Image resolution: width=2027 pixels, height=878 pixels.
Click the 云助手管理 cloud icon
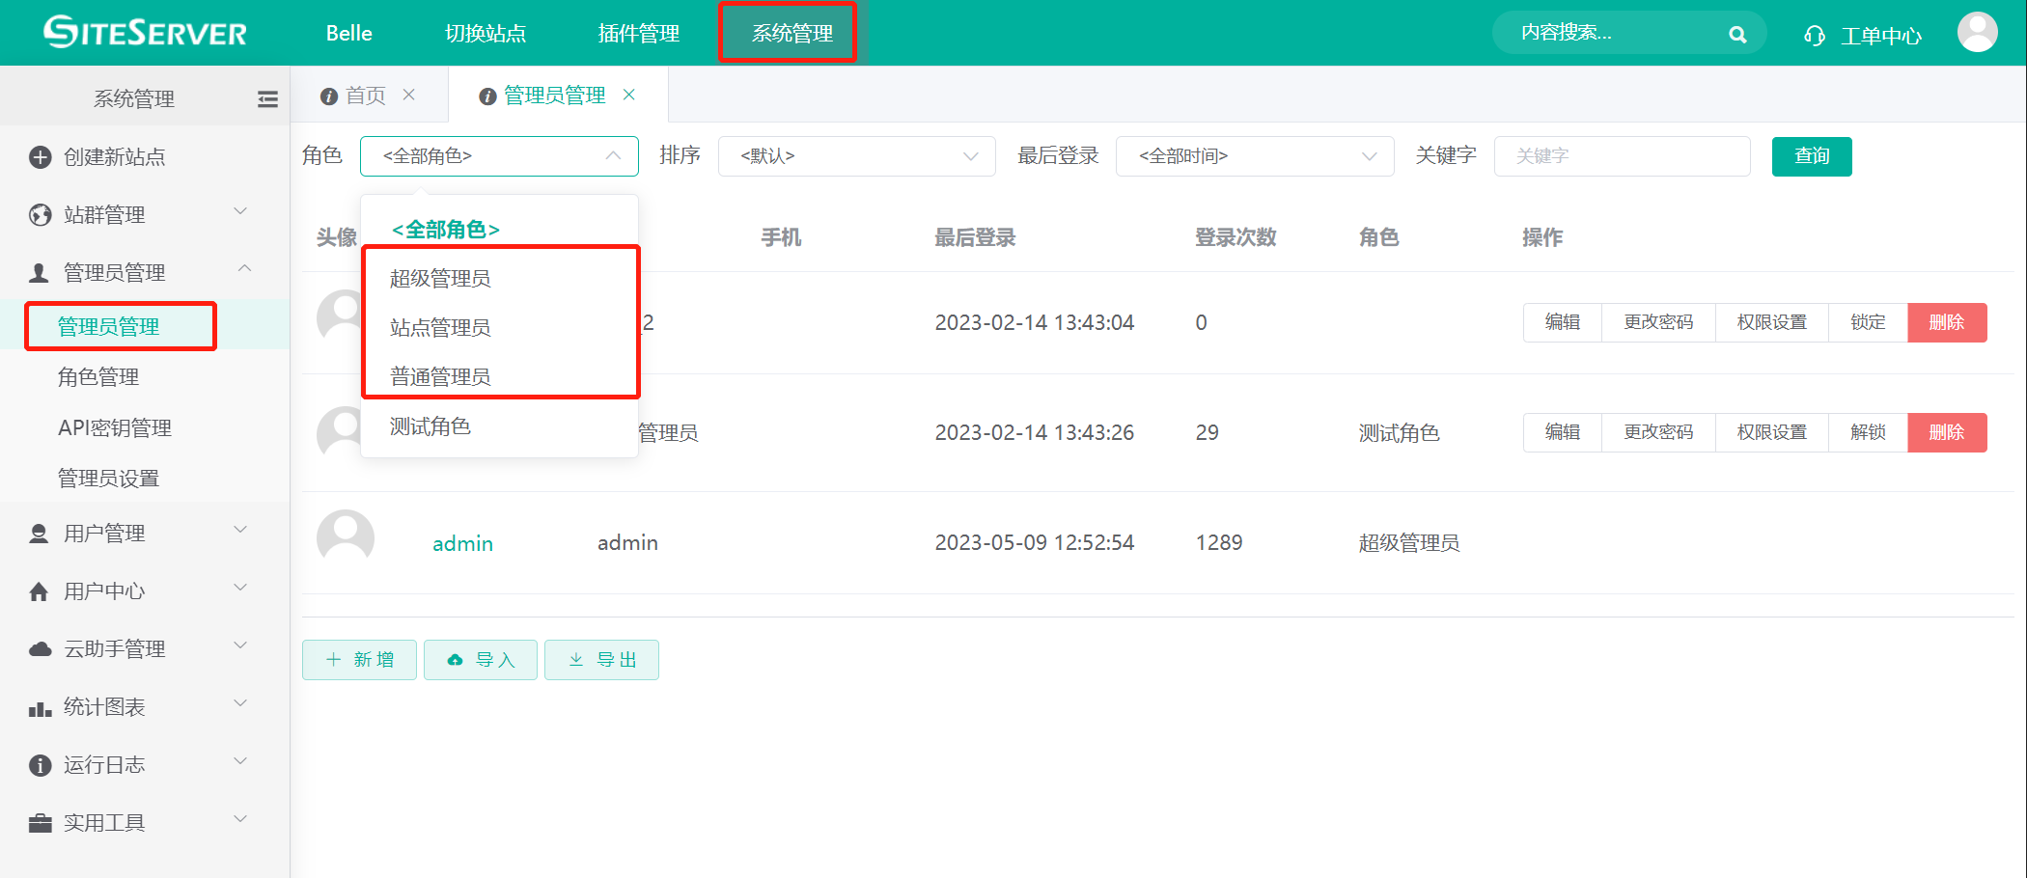(x=39, y=648)
